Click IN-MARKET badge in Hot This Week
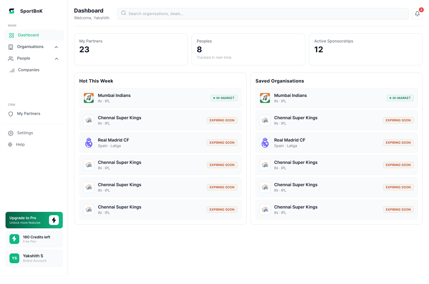Screen dimensions: 429x284 224,98
